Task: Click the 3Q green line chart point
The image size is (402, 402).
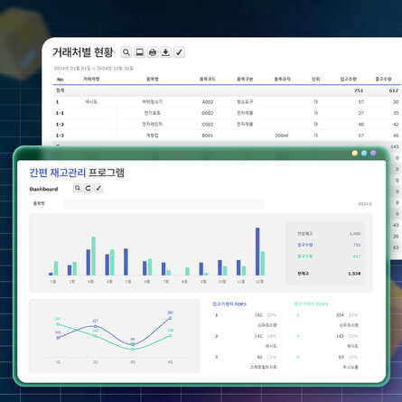Action: click(x=133, y=349)
